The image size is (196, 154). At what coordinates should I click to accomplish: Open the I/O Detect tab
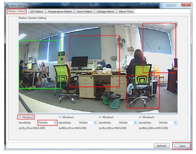point(37,12)
